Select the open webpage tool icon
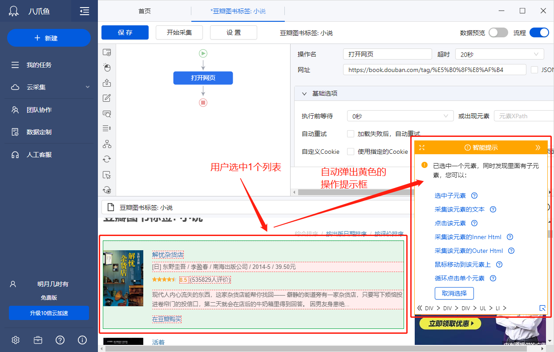Viewport: 554px width, 352px height. [107, 52]
